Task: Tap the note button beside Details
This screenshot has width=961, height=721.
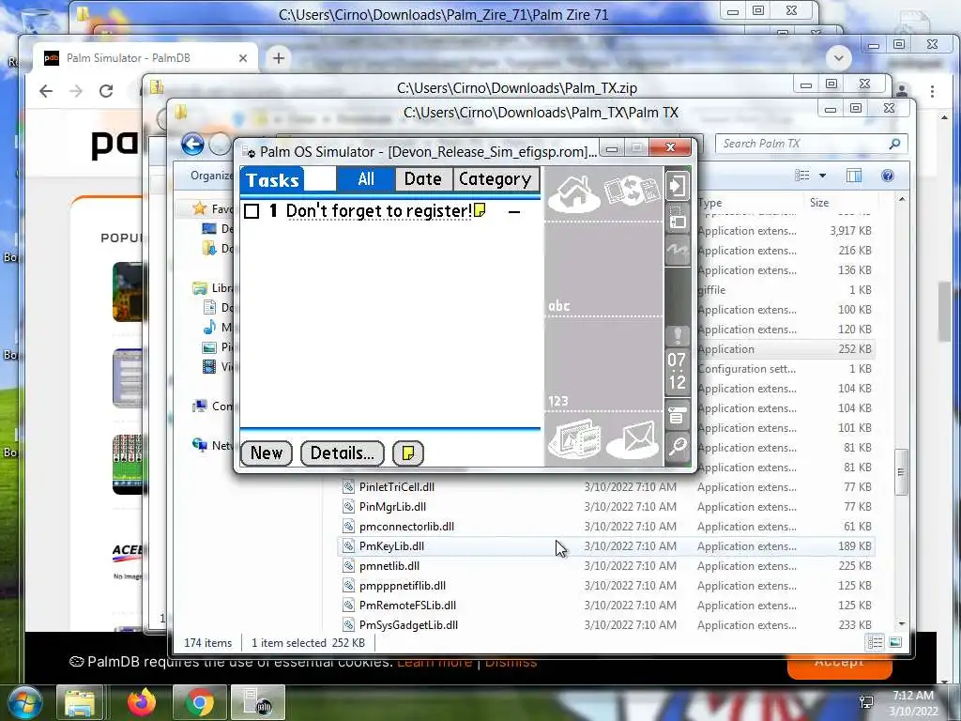Action: [407, 453]
